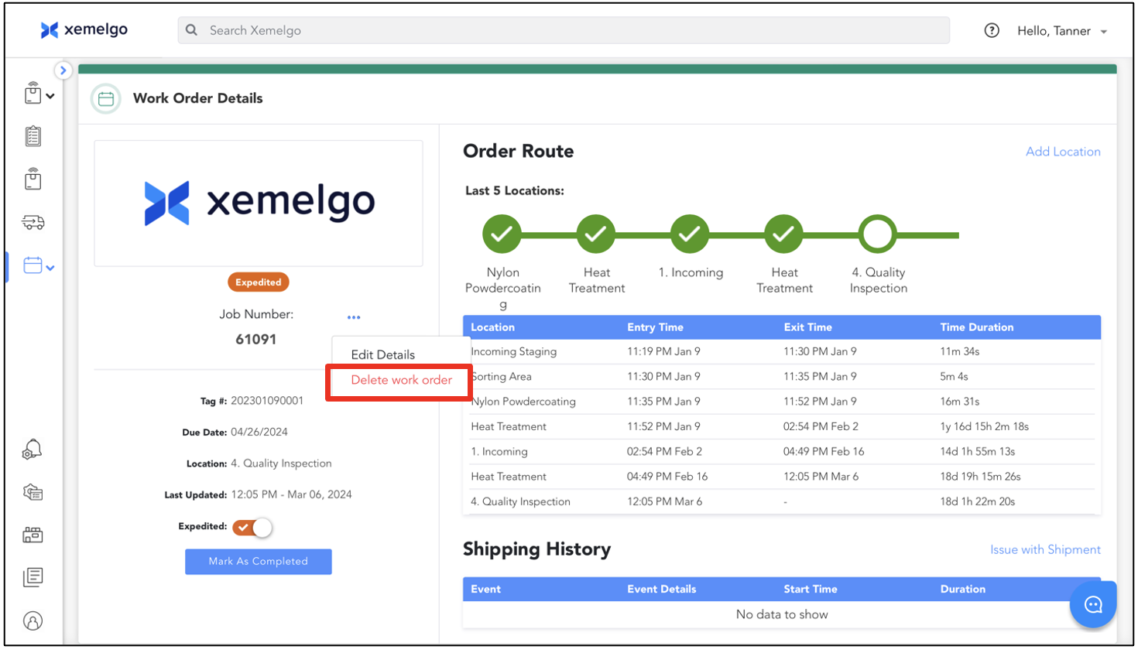Image resolution: width=1138 pixels, height=653 pixels.
Task: Click the Exit Time column header
Action: pyautogui.click(x=807, y=327)
